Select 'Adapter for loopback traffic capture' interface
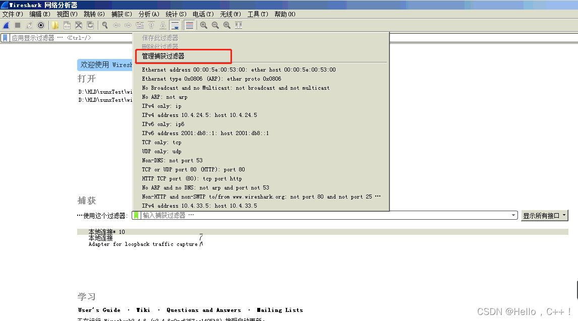The width and height of the screenshot is (578, 321). click(x=143, y=244)
